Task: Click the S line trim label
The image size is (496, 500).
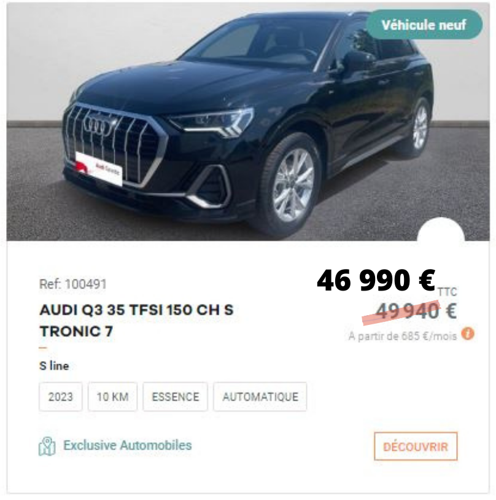Action: tap(54, 365)
